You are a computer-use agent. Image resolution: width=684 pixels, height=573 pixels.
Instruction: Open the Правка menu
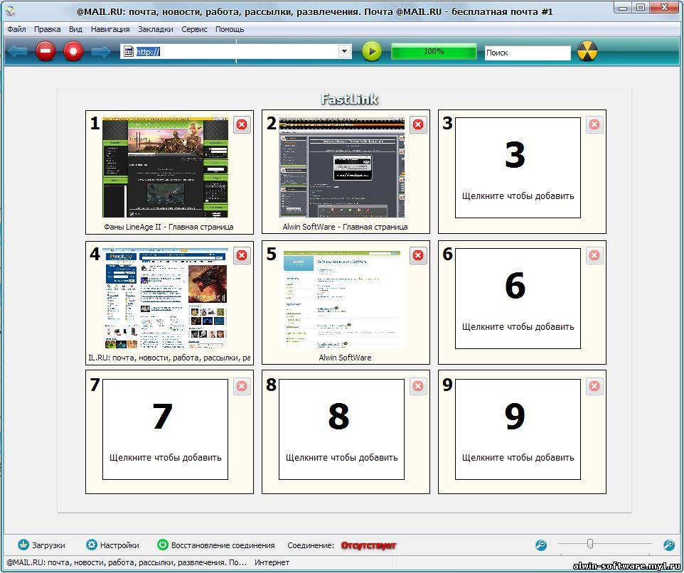point(47,29)
